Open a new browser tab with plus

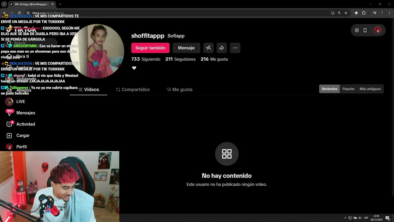point(60,4)
